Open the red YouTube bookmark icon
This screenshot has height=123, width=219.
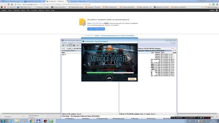tap(5, 7)
